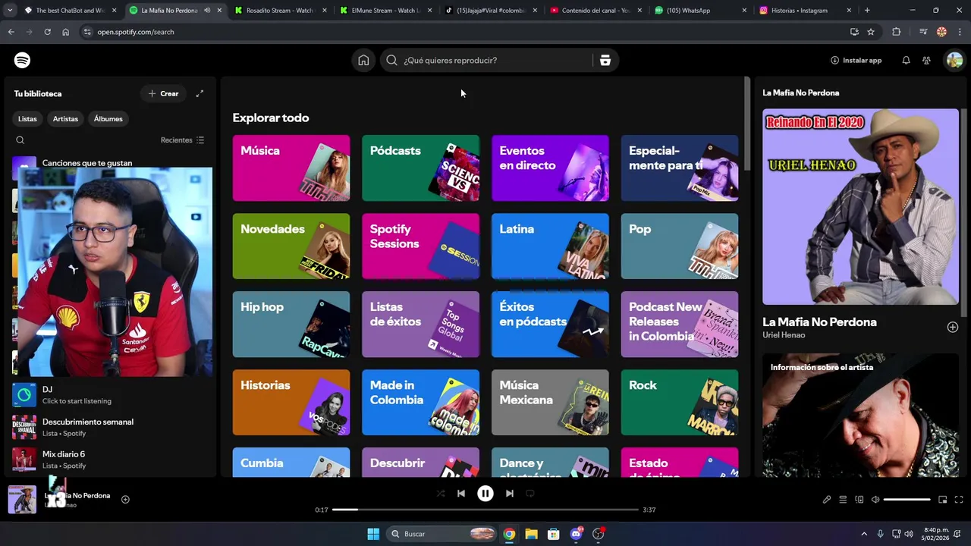Open Música Mexicana card

tap(550, 402)
